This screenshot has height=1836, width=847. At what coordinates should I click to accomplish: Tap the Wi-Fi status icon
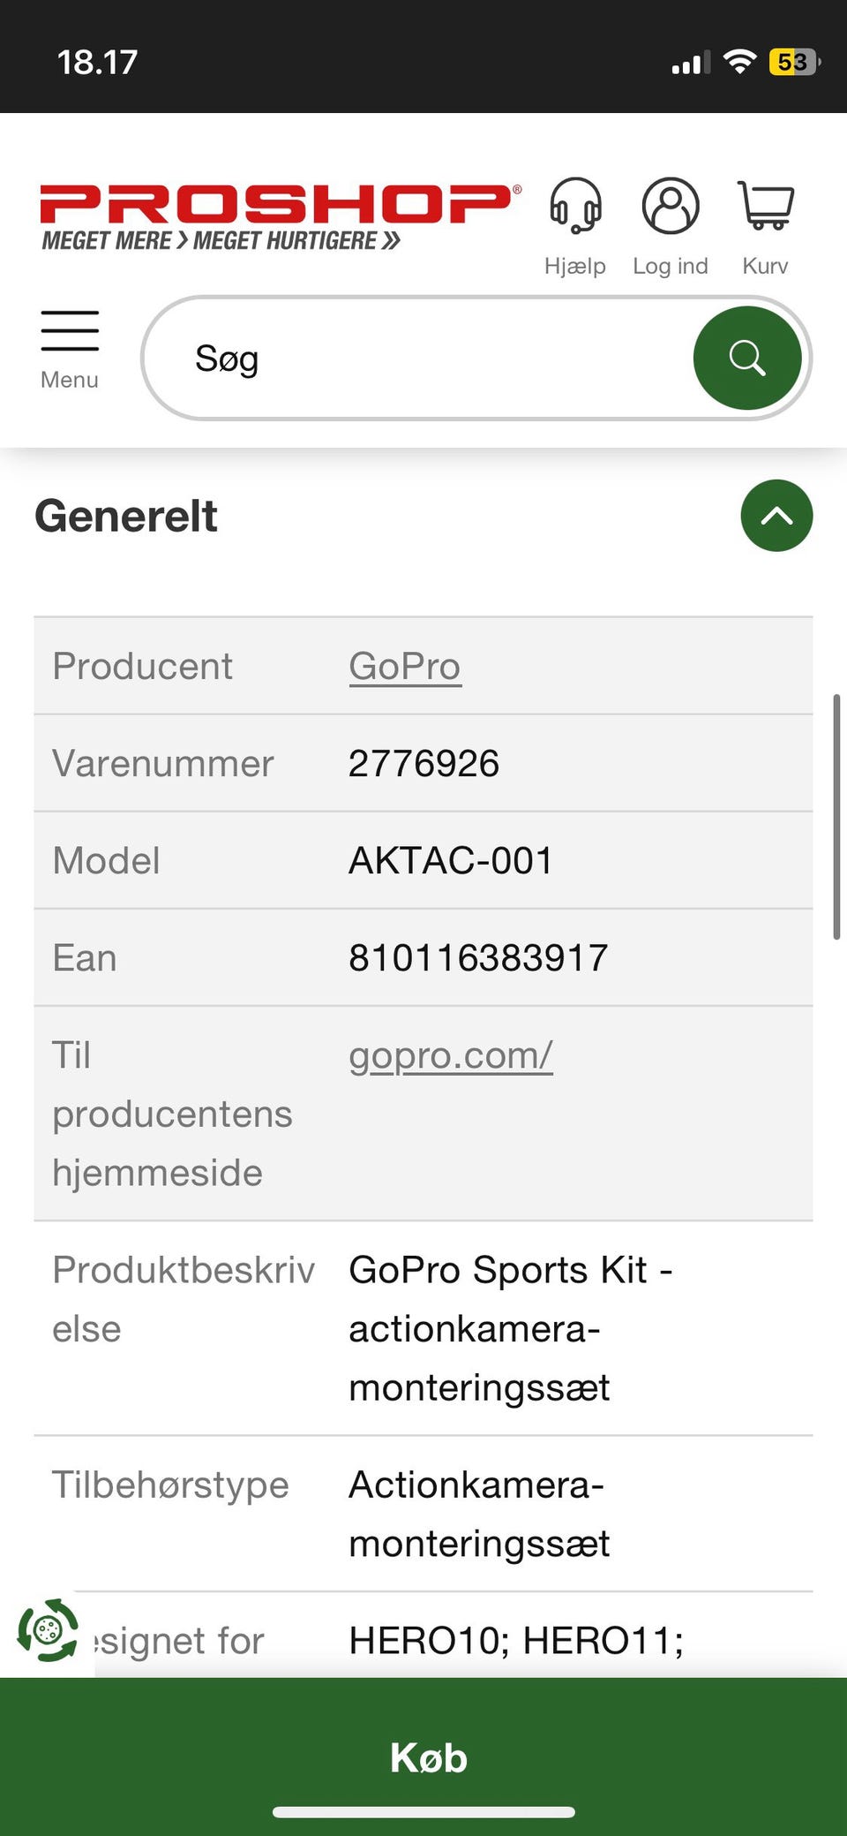point(739,62)
